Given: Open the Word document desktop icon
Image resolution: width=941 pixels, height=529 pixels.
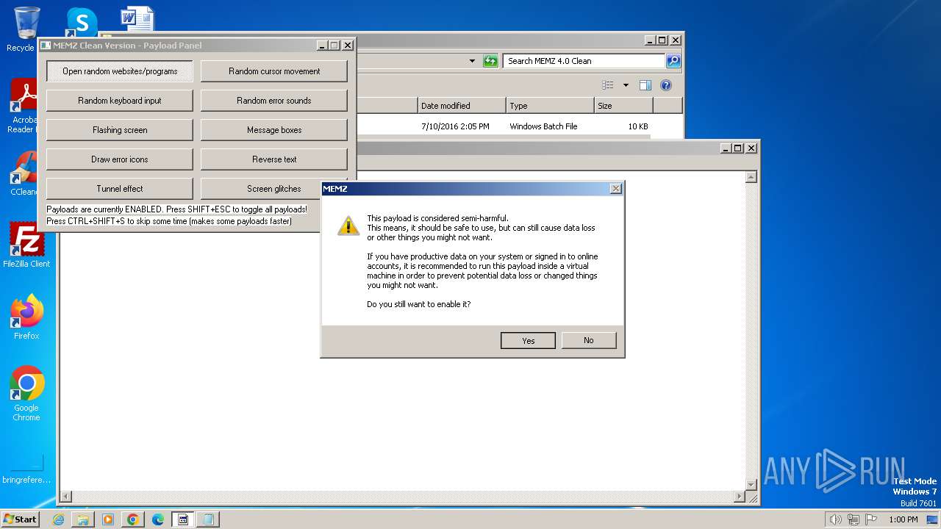Looking at the screenshot, I should pos(137,19).
